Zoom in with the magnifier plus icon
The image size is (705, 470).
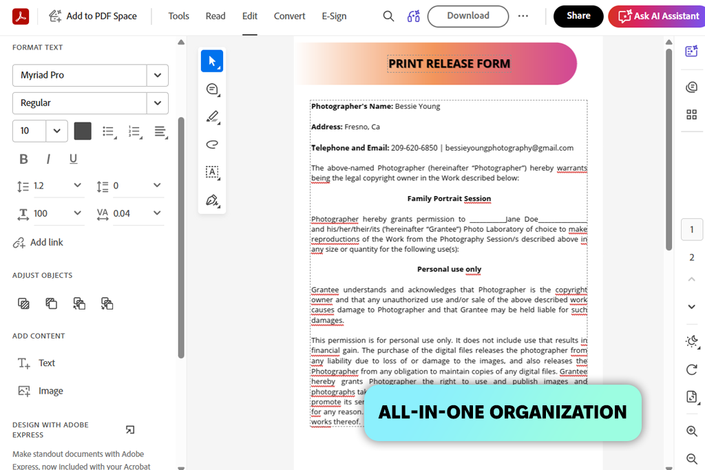(x=691, y=431)
